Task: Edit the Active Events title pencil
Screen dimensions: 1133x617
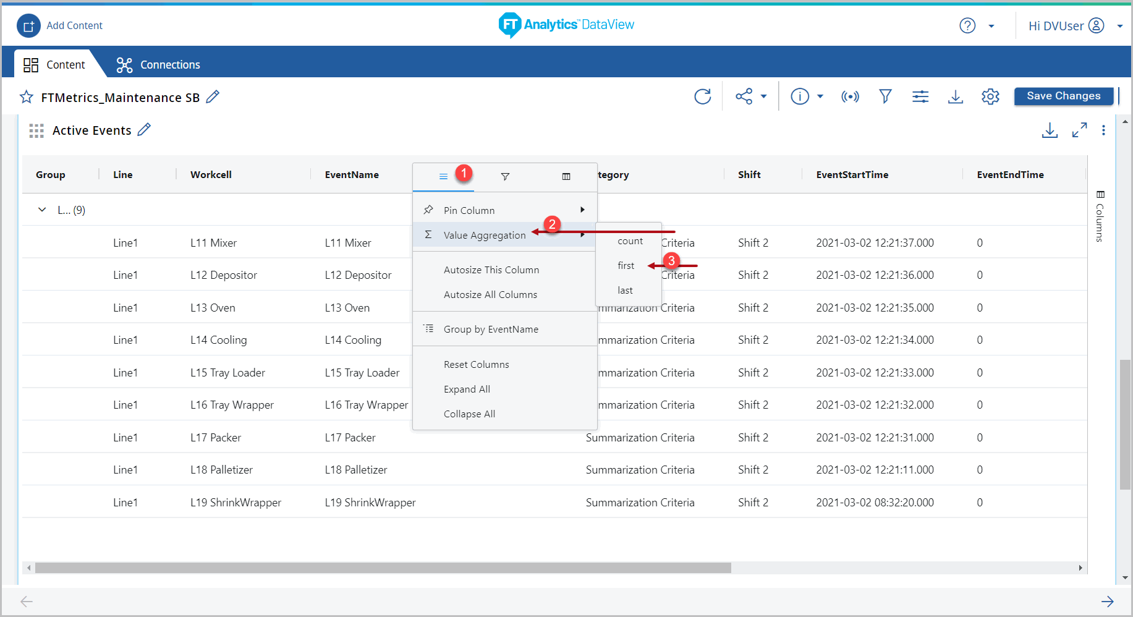Action: tap(144, 130)
